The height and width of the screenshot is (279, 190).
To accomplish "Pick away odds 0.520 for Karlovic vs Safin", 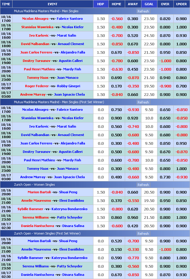I will coord(133,35).
